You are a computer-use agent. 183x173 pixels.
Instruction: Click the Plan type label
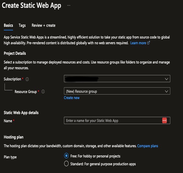tap(10, 157)
